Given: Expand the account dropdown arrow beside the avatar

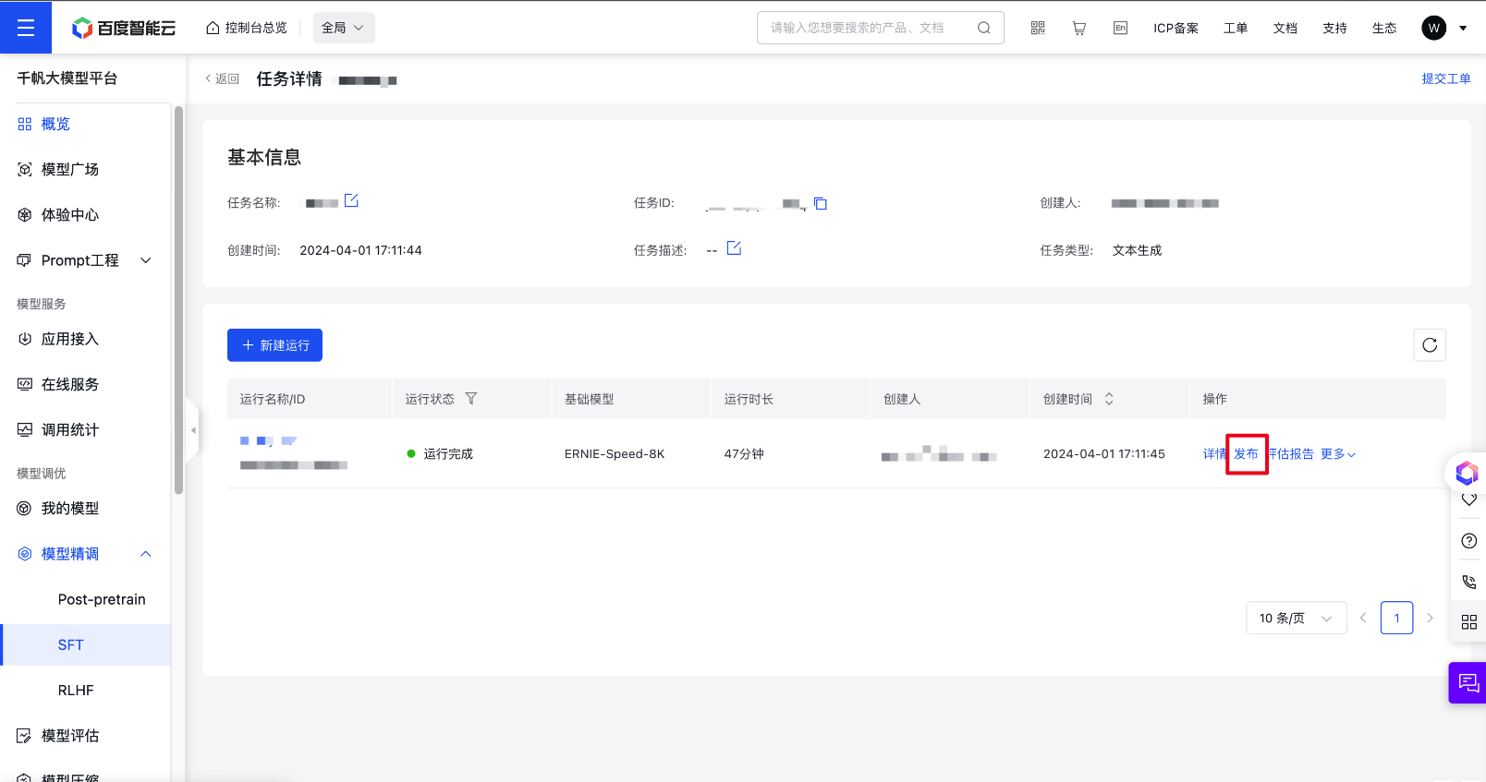Looking at the screenshot, I should point(1463,28).
